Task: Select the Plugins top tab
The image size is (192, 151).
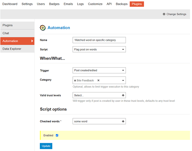Action: pos(137,4)
